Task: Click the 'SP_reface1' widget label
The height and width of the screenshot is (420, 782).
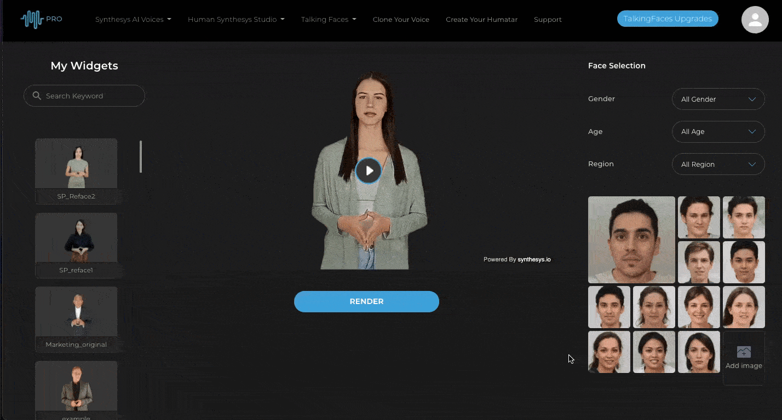Action: (x=76, y=270)
